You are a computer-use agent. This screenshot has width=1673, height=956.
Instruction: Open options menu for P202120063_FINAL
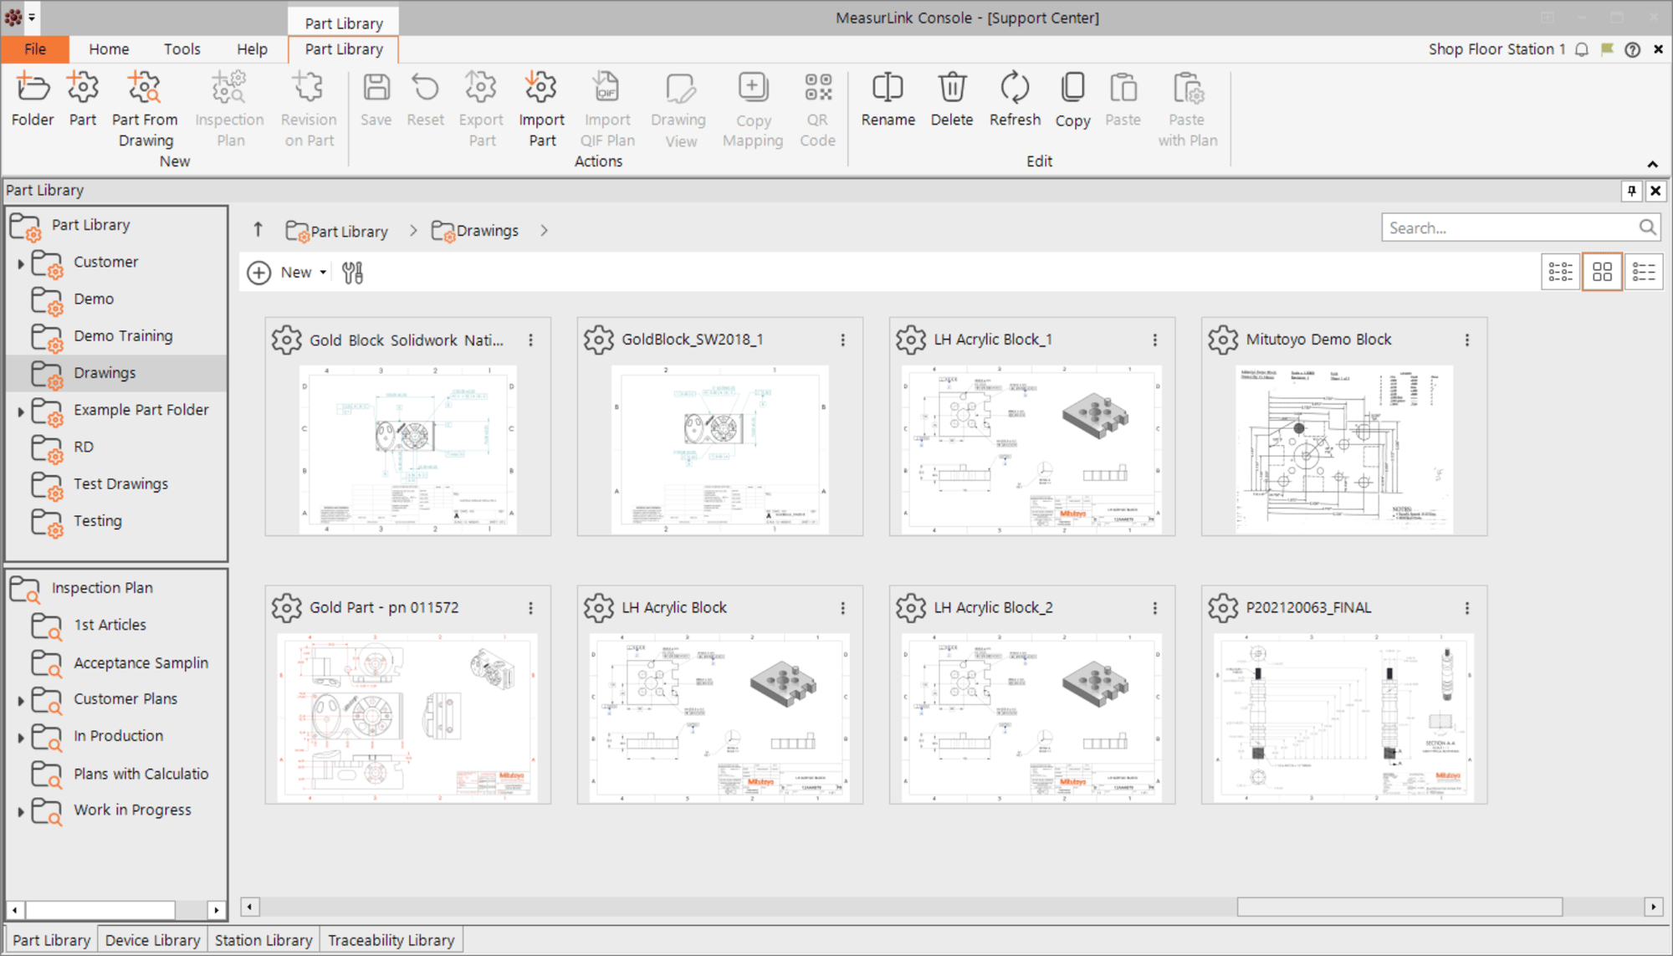[1467, 608]
